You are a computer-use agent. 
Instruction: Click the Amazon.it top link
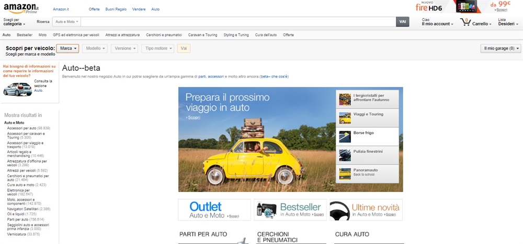61,9
